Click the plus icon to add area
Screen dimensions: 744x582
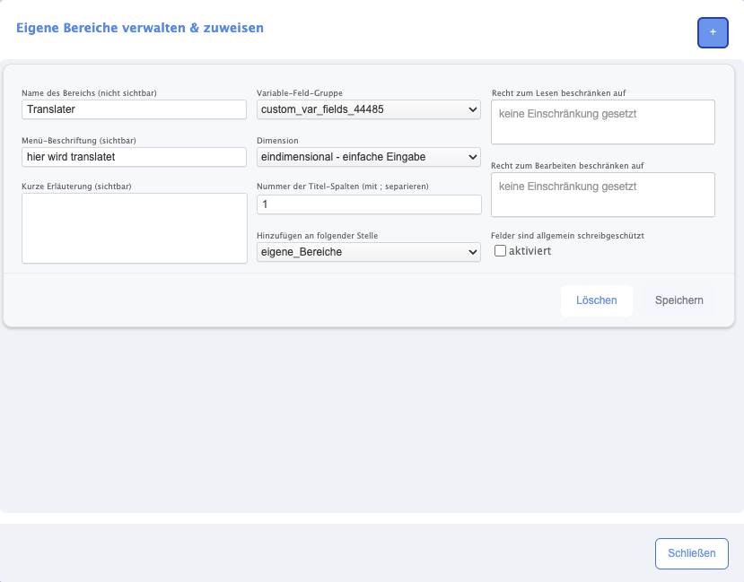pyautogui.click(x=713, y=32)
